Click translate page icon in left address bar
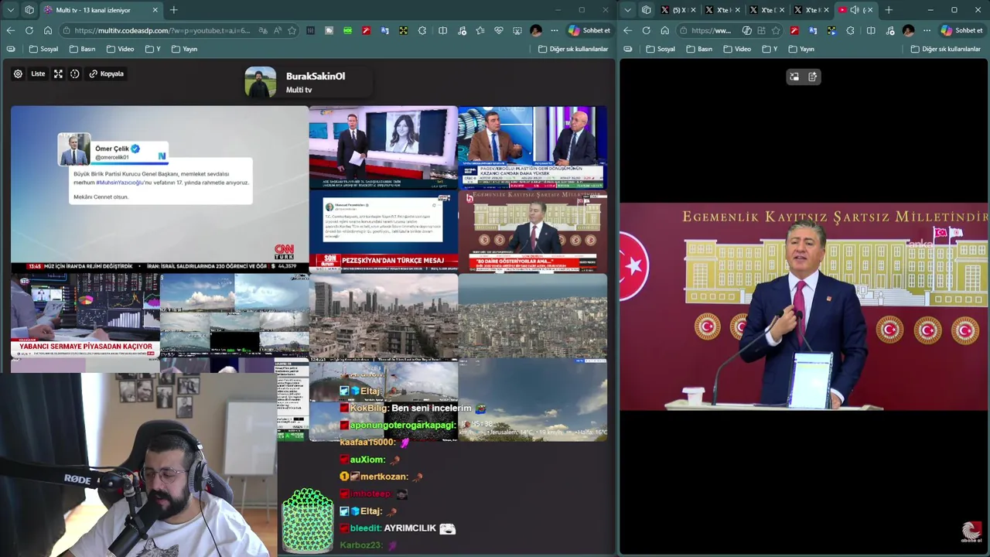 [x=264, y=30]
